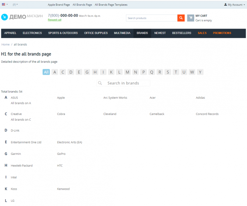
Task: Open the Apple brand link in list
Action: pos(61,98)
